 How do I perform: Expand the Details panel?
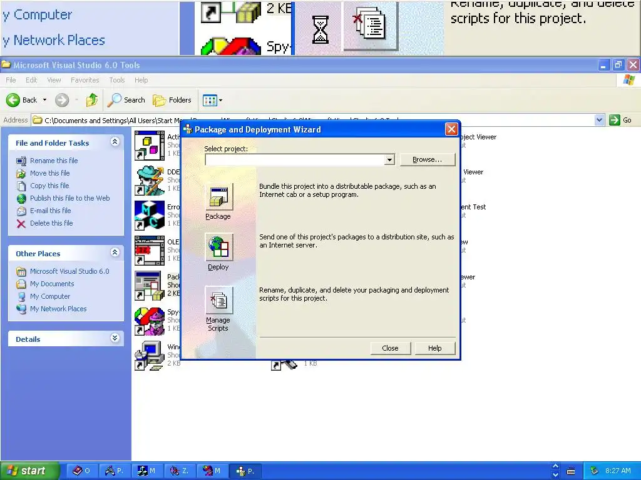coord(115,338)
